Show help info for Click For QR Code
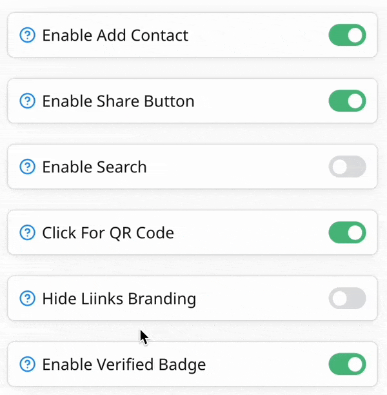Screen dimensions: 387x395 pos(27,232)
